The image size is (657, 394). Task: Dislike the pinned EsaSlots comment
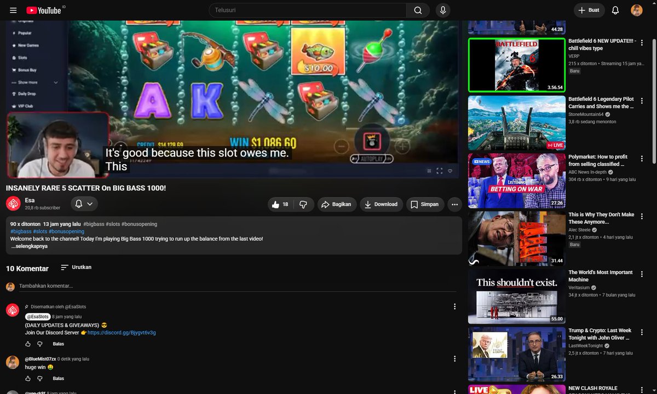coord(40,344)
